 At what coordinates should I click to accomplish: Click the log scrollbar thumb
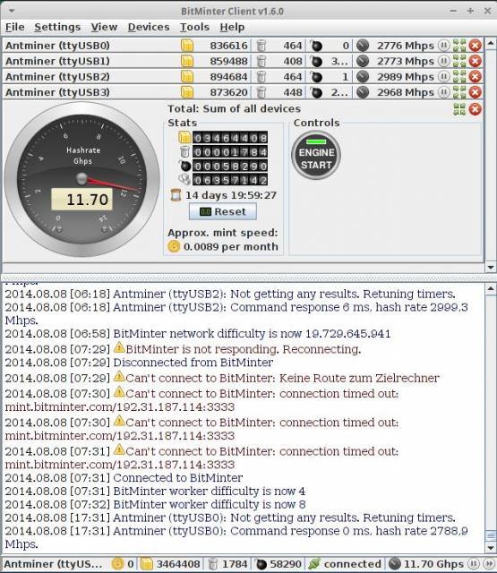[491, 535]
